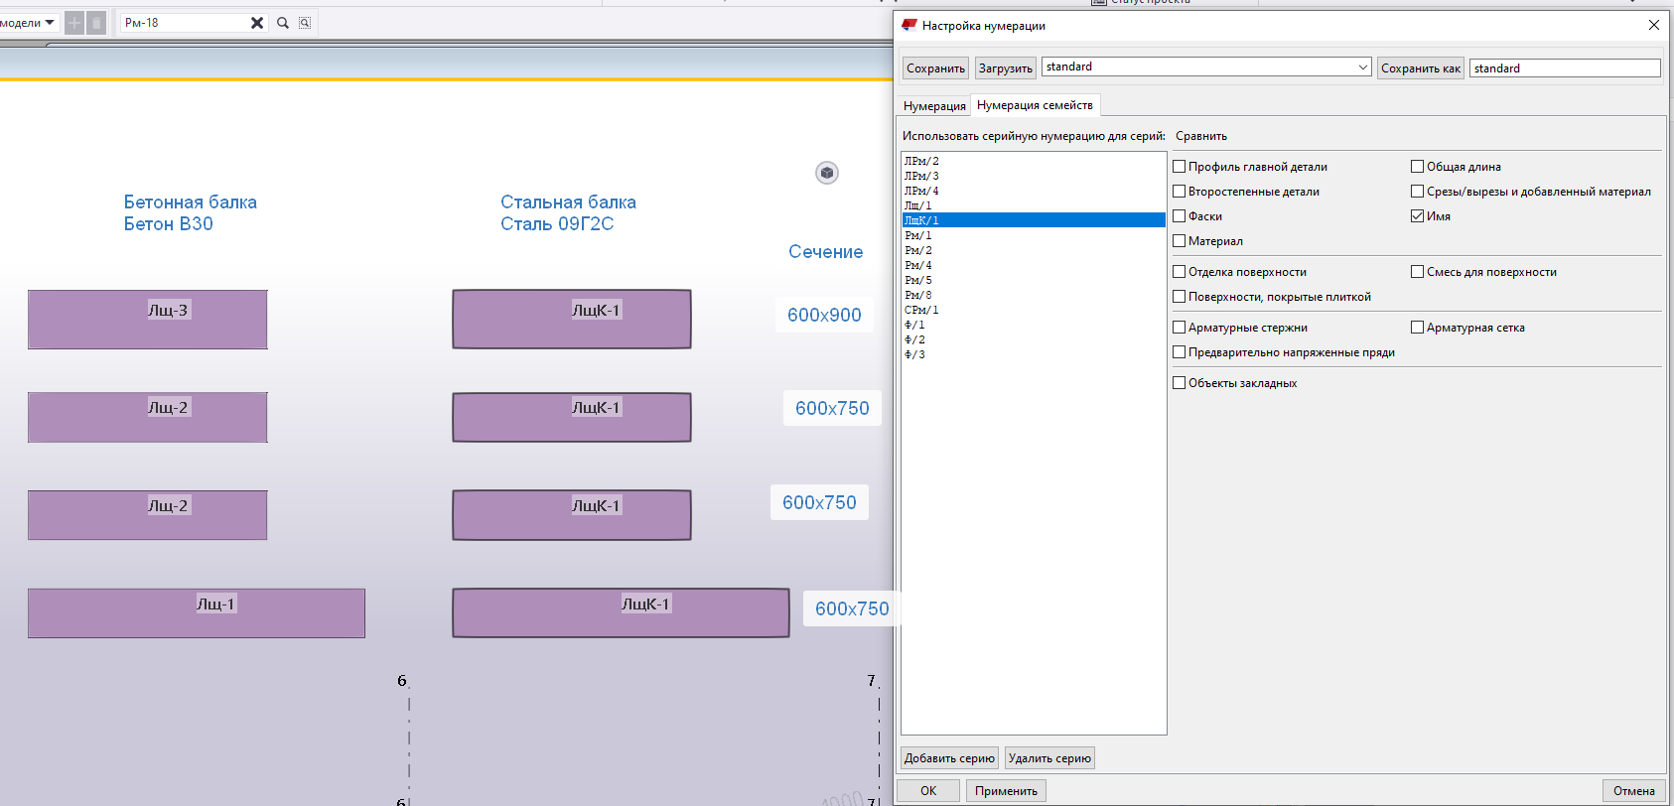The height and width of the screenshot is (806, 1674).
Task: Open the standard preset dropdown
Action: 1362,67
